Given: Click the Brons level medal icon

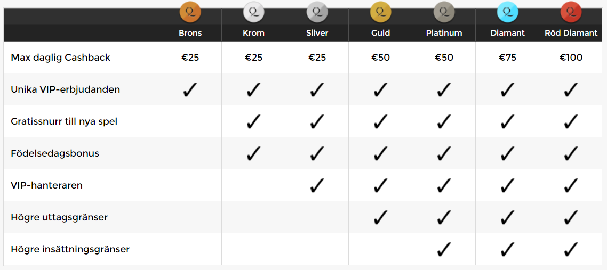Looking at the screenshot, I should [190, 12].
